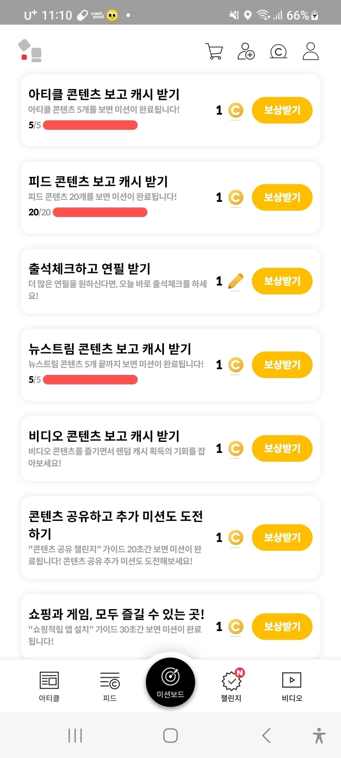Tap the app logo in header

point(30,51)
